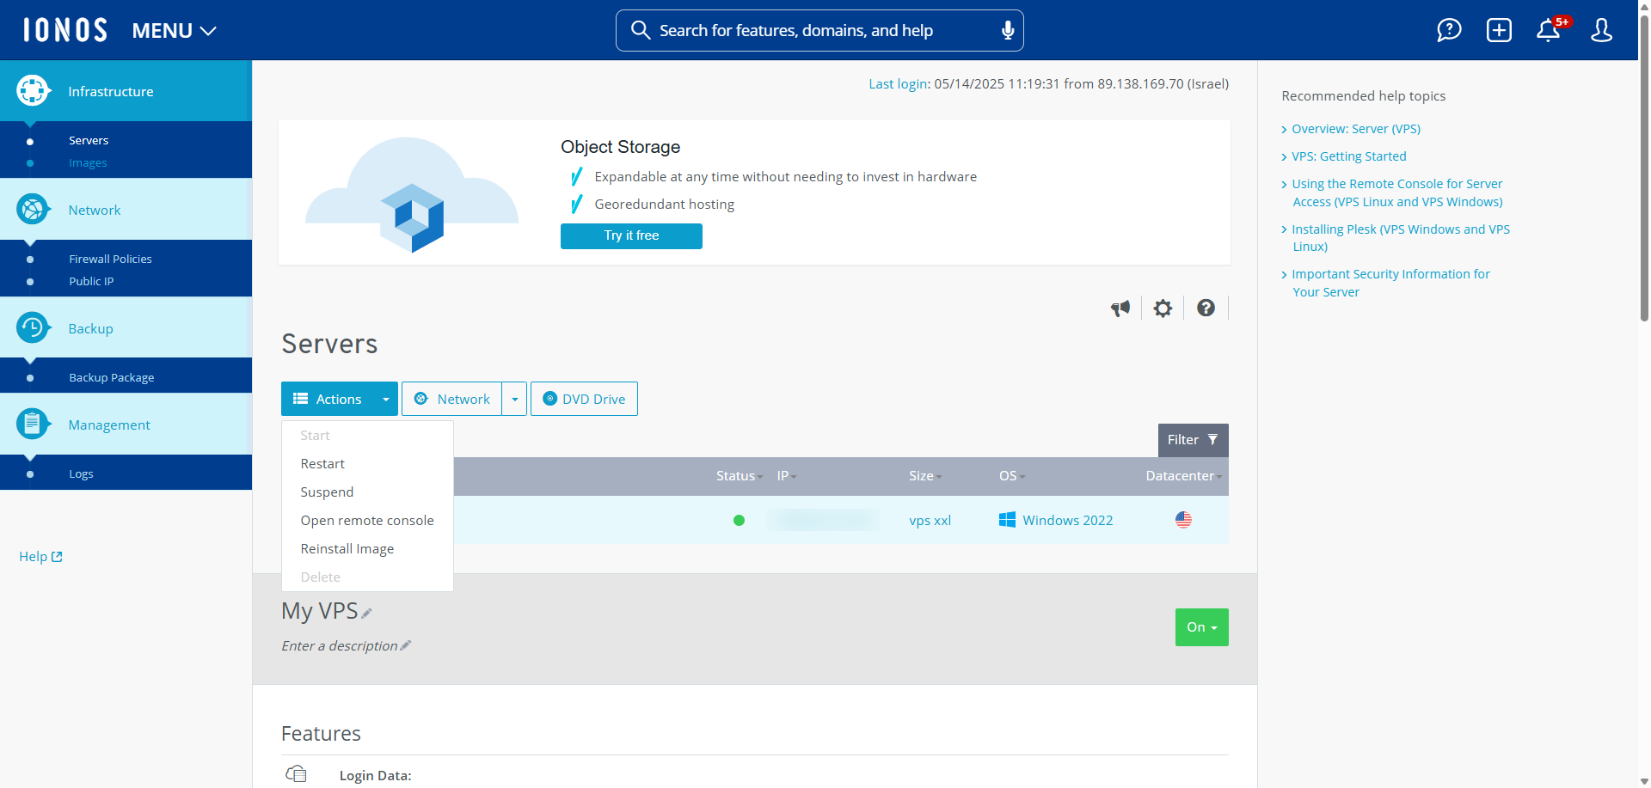The width and height of the screenshot is (1651, 788).
Task: Click the add product plus icon
Action: pos(1499,30)
